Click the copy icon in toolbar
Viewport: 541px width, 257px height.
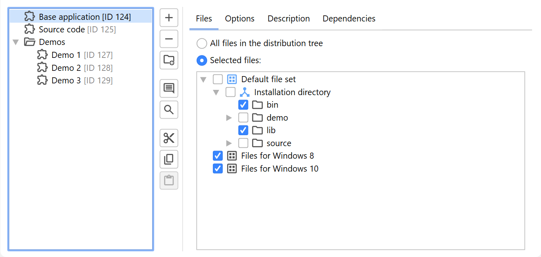(169, 159)
